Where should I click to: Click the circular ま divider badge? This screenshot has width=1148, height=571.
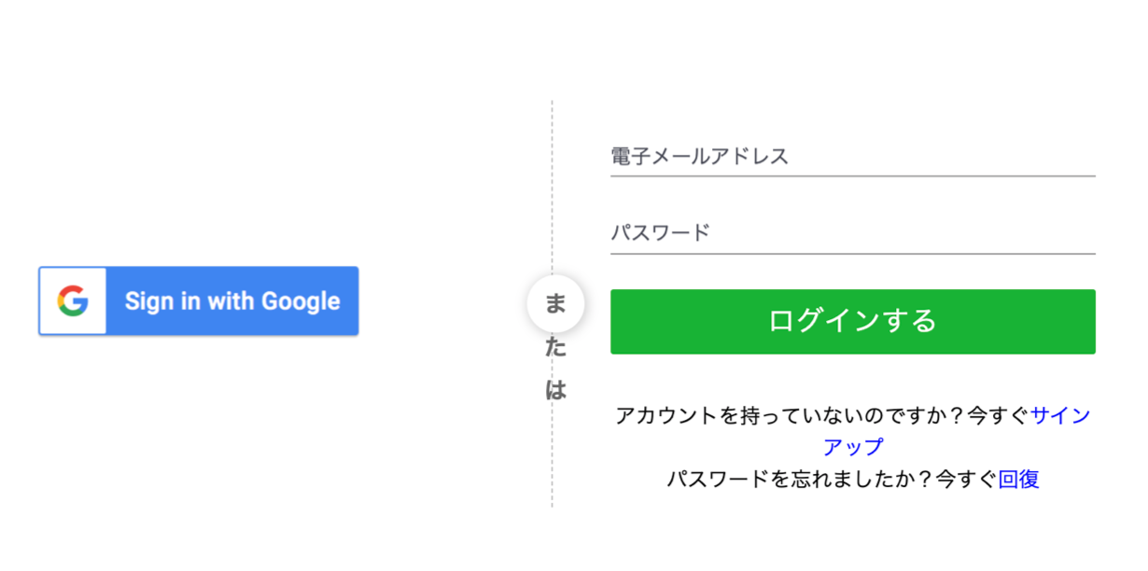tap(555, 304)
